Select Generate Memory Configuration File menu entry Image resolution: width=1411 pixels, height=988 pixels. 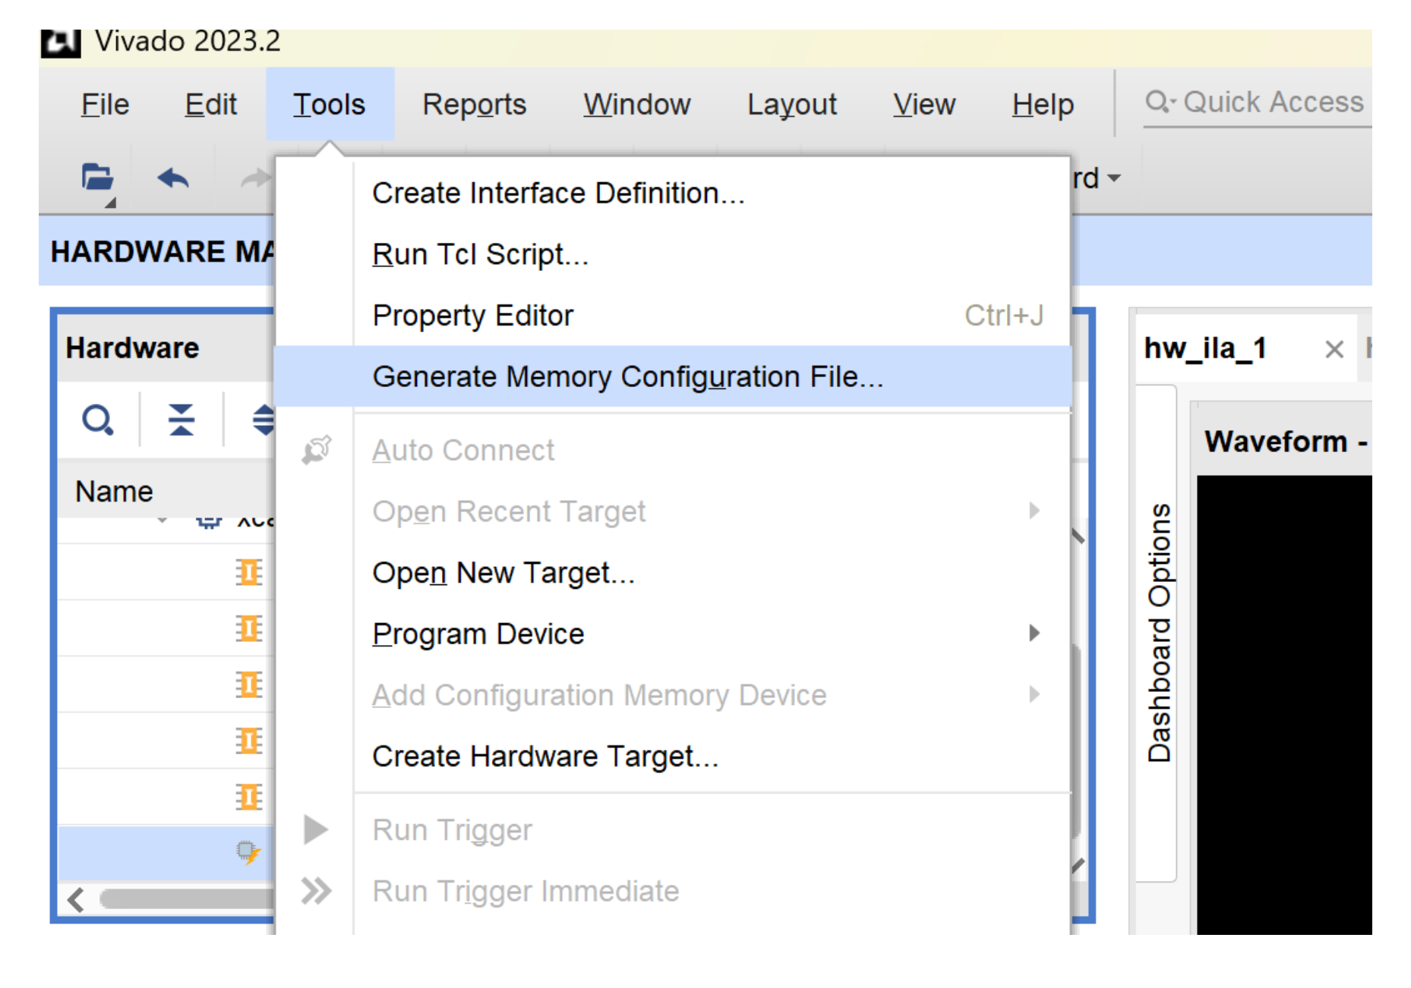coord(627,377)
